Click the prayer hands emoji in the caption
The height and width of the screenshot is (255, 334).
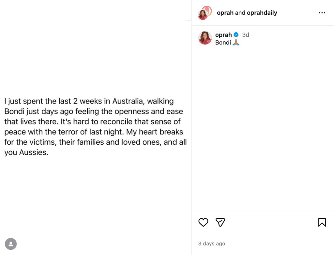[x=236, y=42]
